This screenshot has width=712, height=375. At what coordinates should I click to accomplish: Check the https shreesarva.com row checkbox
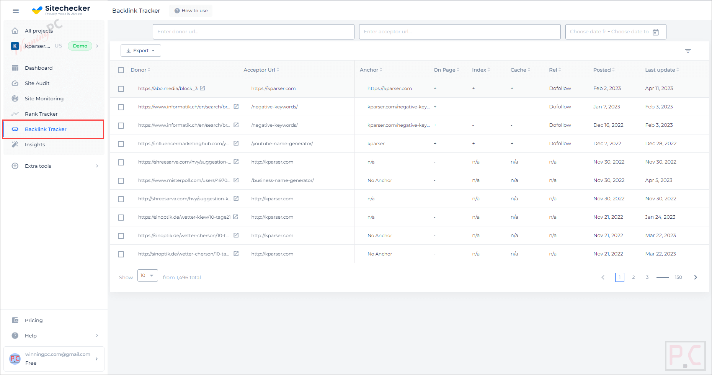(121, 162)
